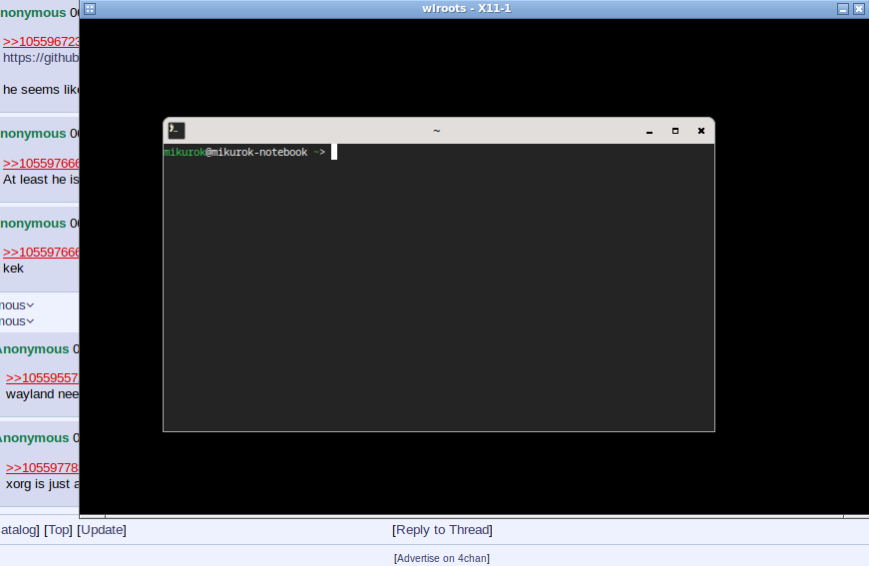Click Anonymous name on the 'xorg is just' post

34,438
